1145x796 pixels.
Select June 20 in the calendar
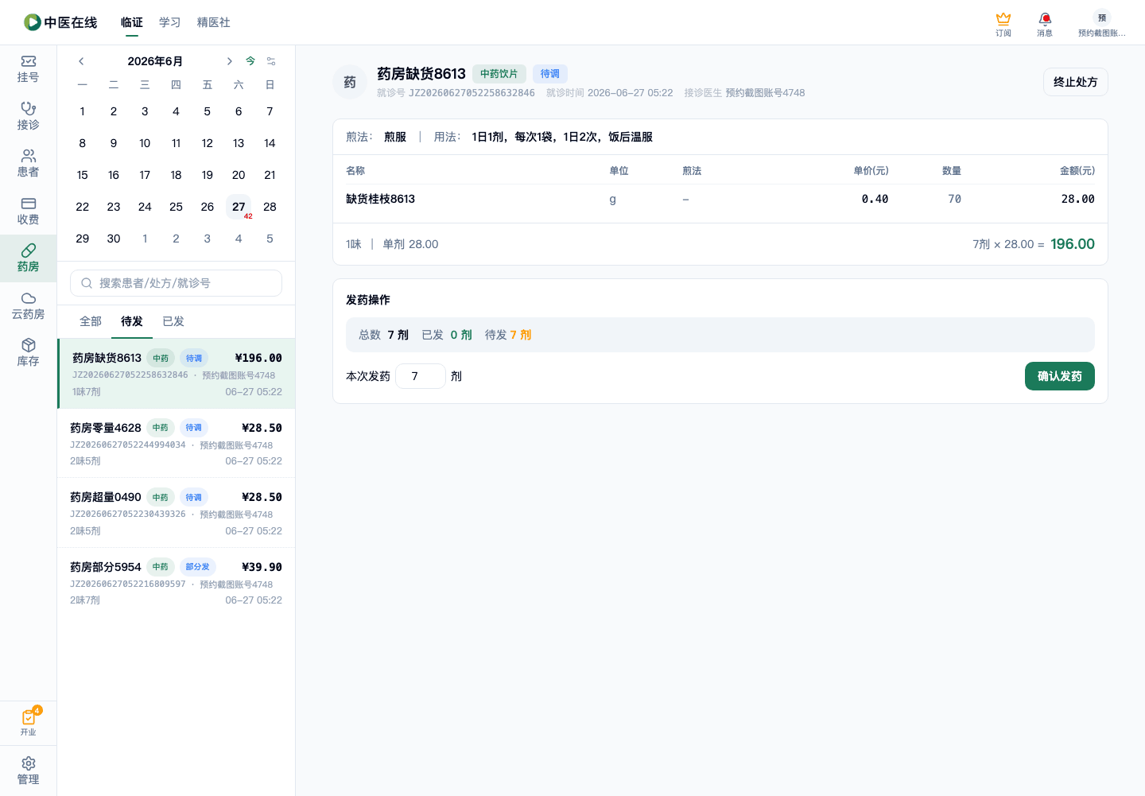[x=239, y=175]
